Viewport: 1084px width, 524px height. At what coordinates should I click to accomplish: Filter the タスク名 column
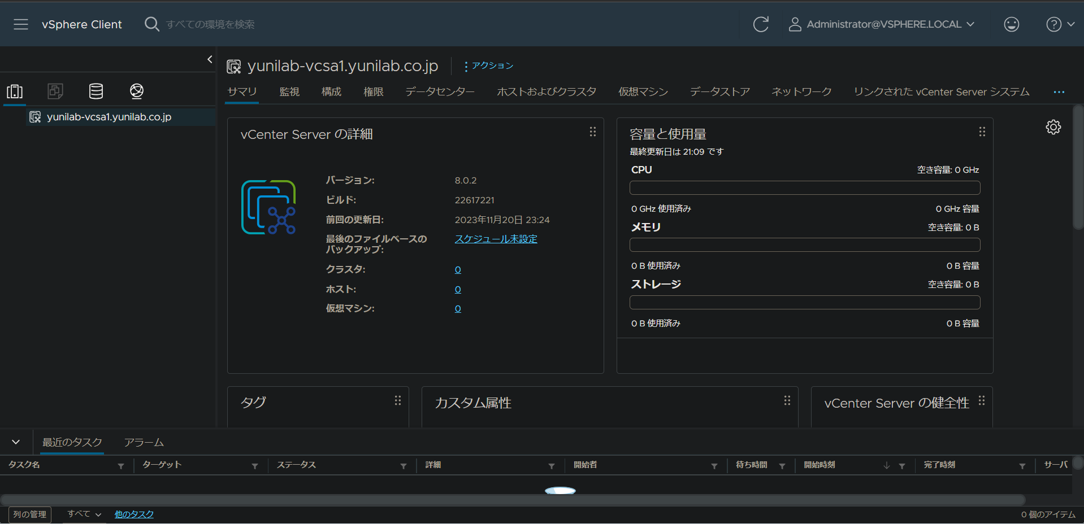click(x=121, y=466)
